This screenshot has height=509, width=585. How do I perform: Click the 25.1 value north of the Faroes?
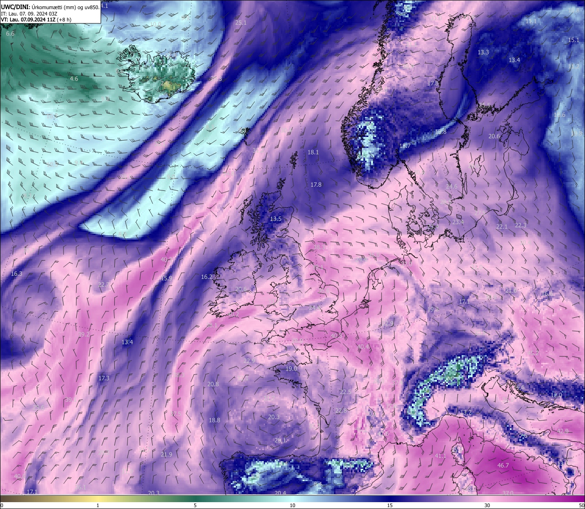pos(240,22)
